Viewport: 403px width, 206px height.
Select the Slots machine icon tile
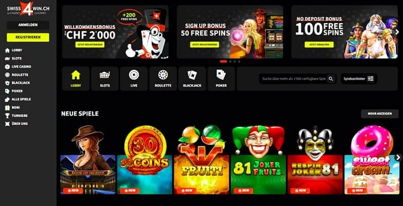[105, 79]
